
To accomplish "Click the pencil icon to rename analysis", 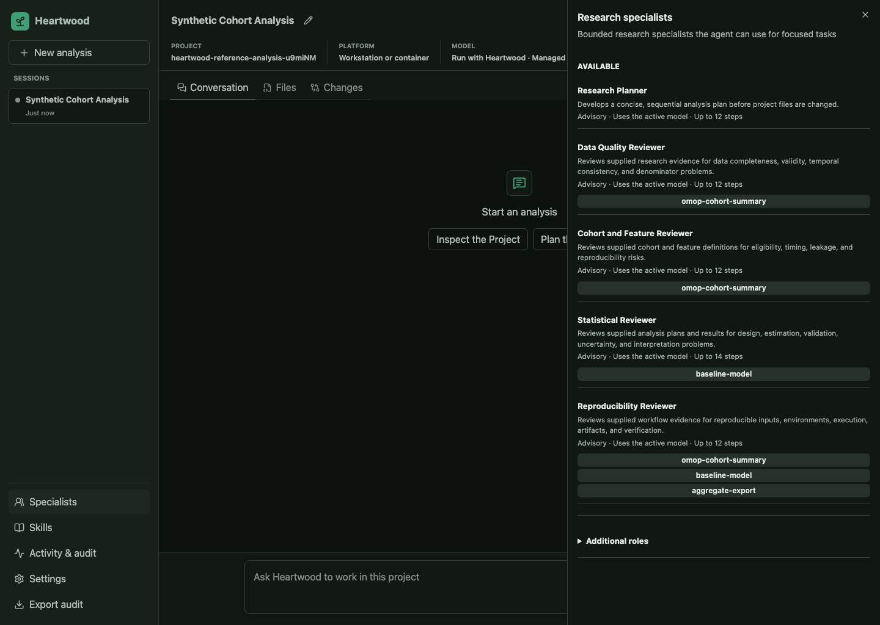I will [309, 20].
